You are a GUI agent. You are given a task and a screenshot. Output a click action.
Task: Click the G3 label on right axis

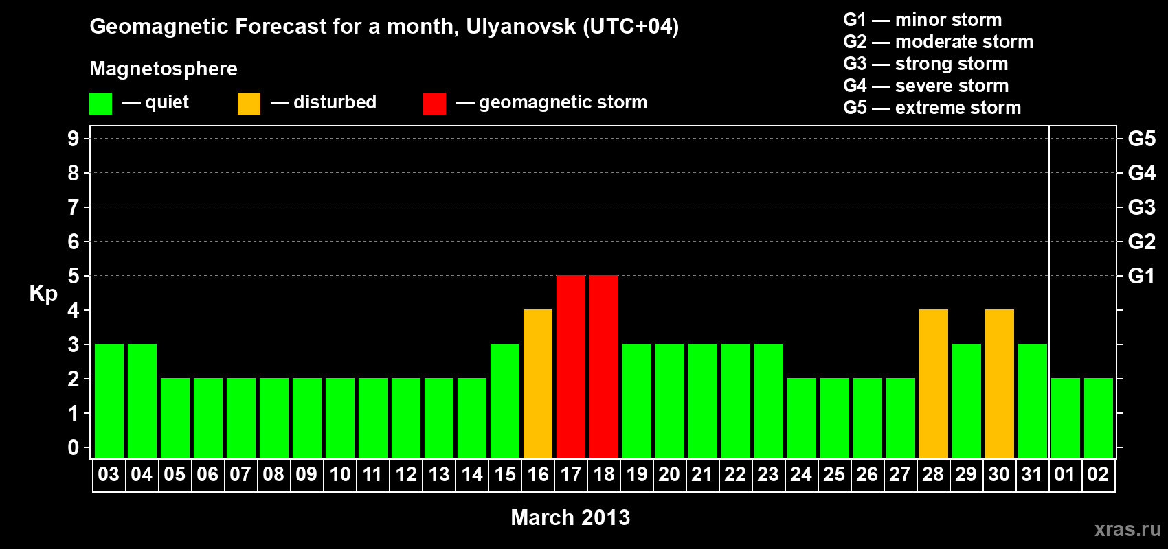click(x=1141, y=207)
